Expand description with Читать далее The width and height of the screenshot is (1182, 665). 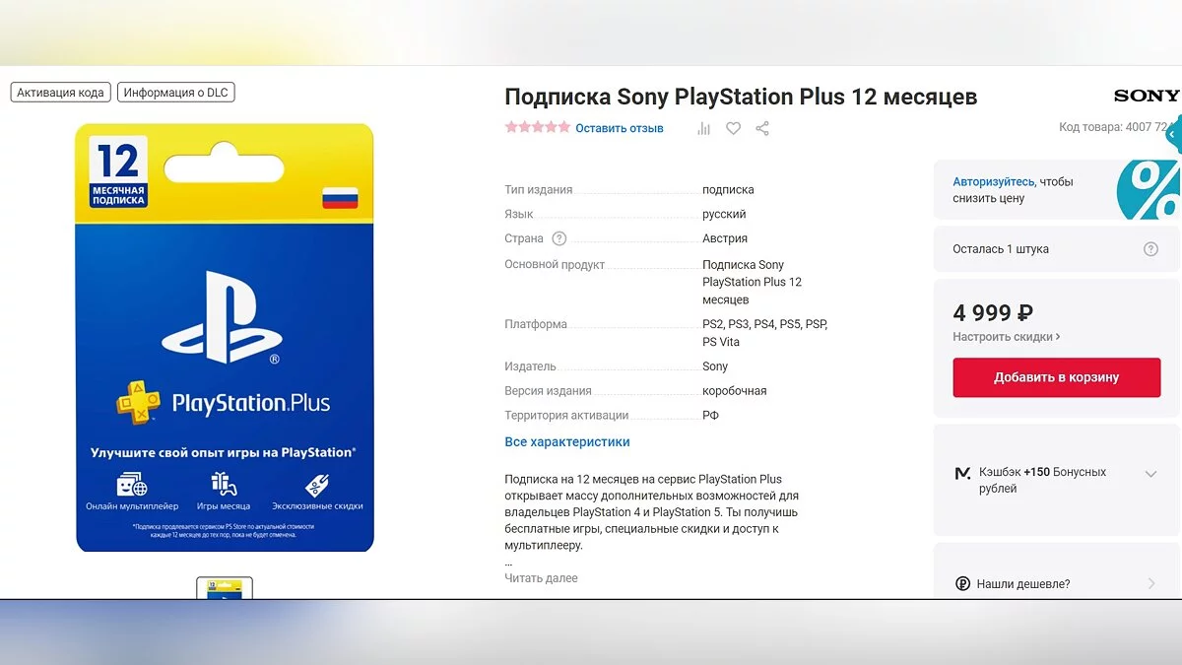[x=541, y=578]
